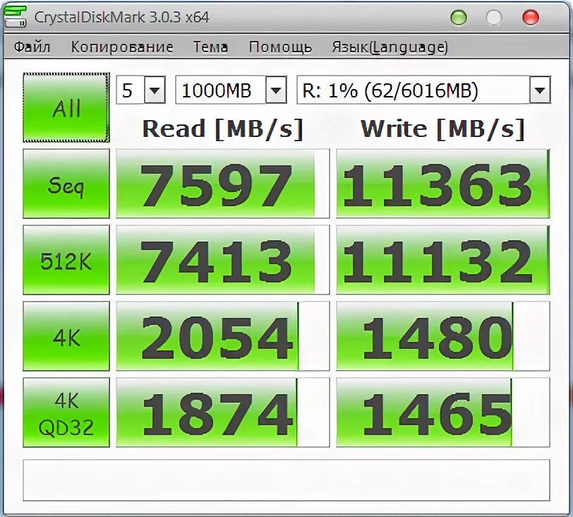The image size is (573, 517).
Task: Open the Файл menu
Action: (32, 47)
